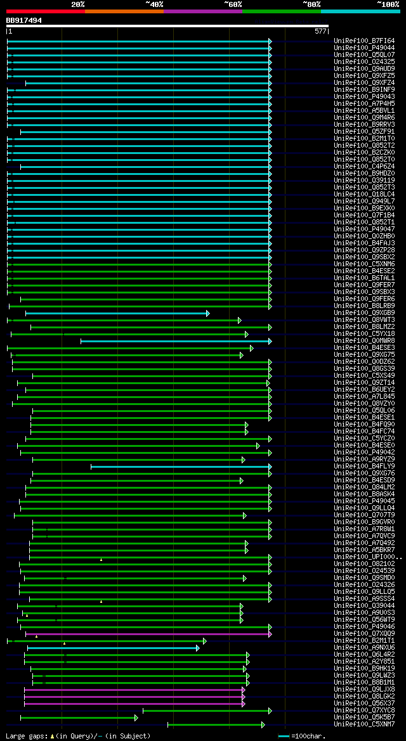
Task: Open hit UniRef100_Q5QL07
Action: coord(364,55)
